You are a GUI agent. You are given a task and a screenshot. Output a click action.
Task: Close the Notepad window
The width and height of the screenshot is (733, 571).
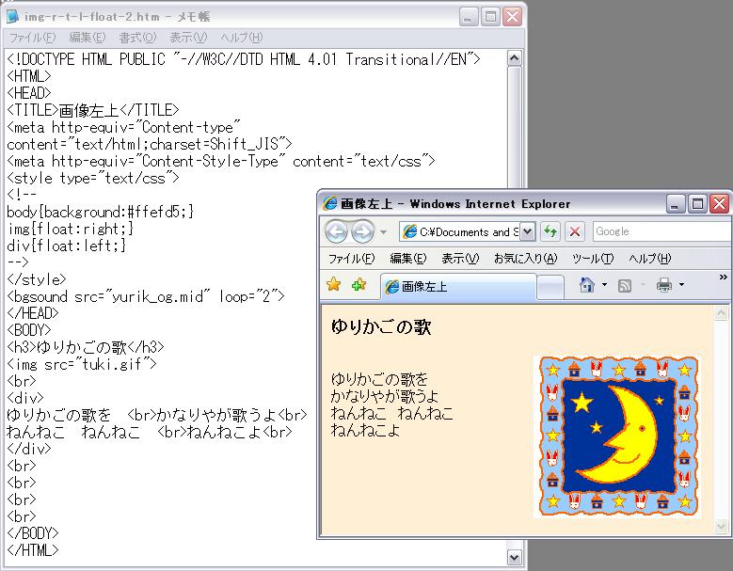click(513, 17)
